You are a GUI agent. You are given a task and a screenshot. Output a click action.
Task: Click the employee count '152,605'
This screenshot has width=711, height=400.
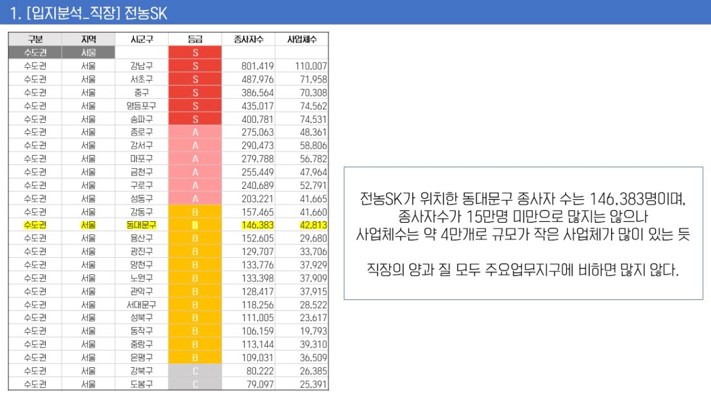point(257,238)
